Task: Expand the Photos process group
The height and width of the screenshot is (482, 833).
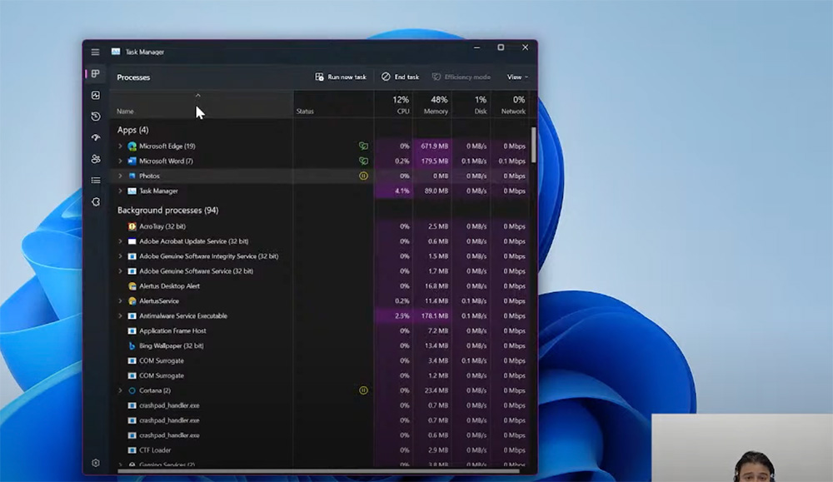Action: (x=120, y=176)
